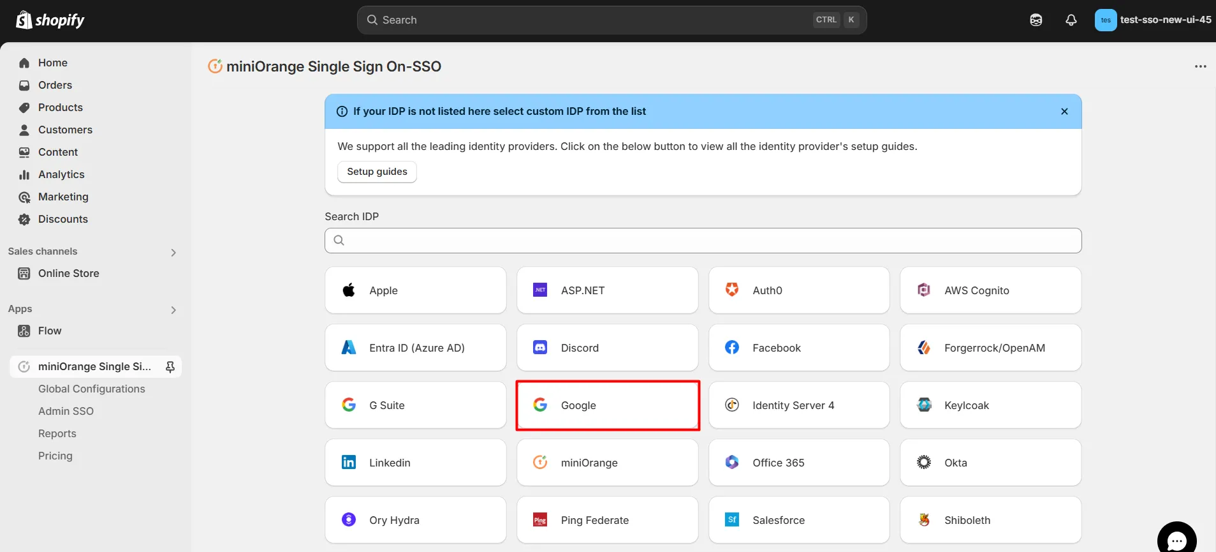This screenshot has width=1216, height=552.
Task: Choose Forgerrock/OpenAM provider
Action: point(990,348)
